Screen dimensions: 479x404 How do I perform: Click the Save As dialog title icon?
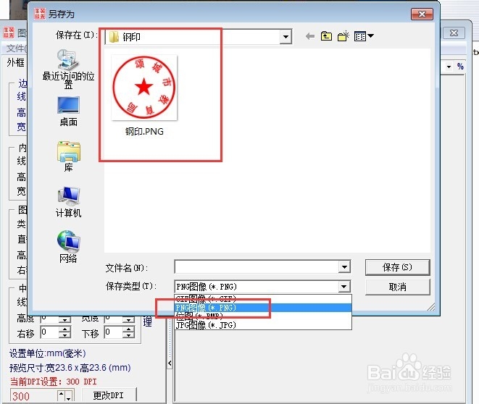tap(40, 14)
